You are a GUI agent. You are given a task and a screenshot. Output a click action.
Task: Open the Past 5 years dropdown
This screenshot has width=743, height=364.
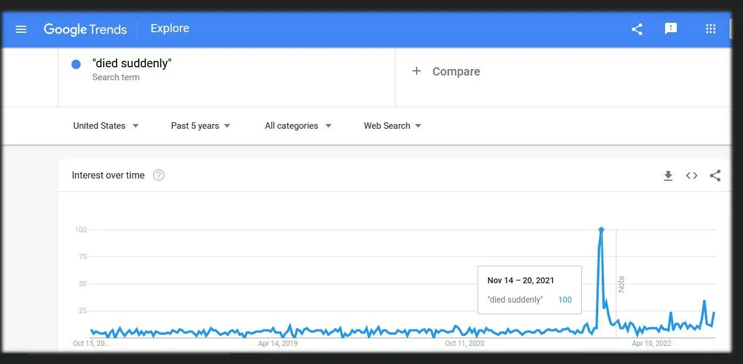[200, 126]
